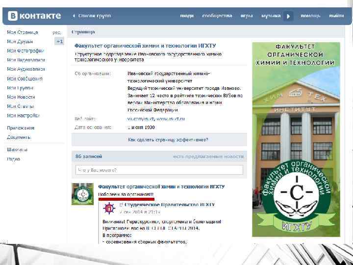Open Радио app in sidebar

(x=14, y=159)
